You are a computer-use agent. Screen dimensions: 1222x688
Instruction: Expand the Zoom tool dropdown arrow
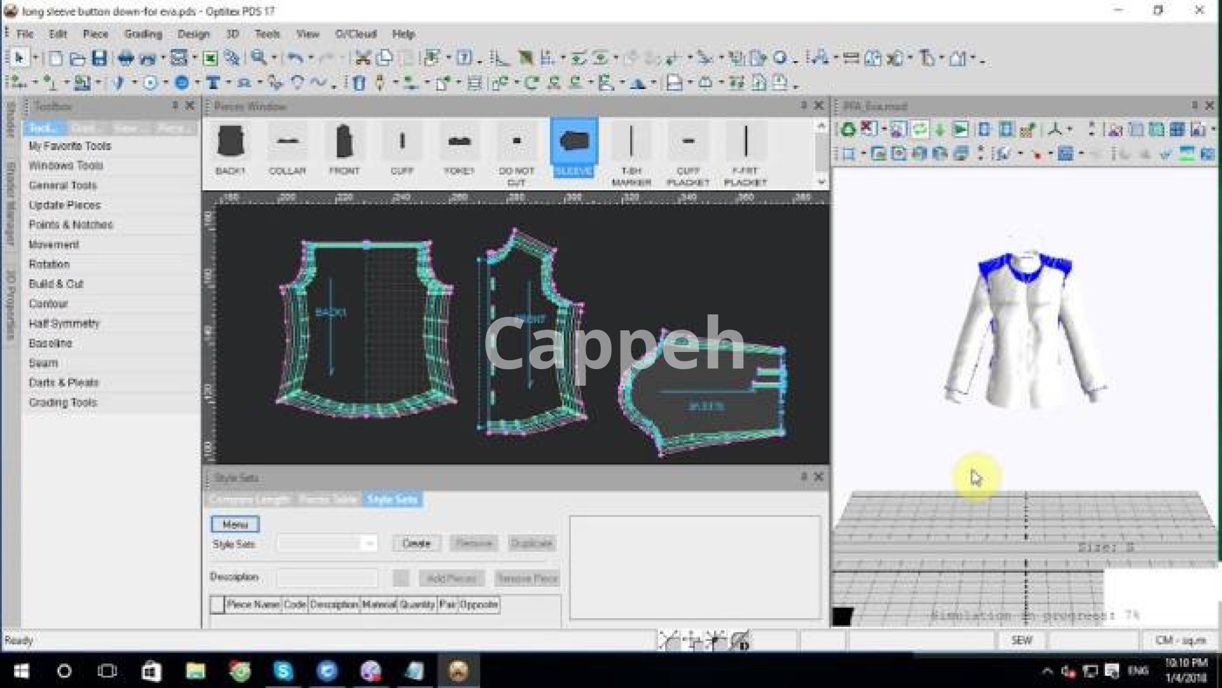274,59
